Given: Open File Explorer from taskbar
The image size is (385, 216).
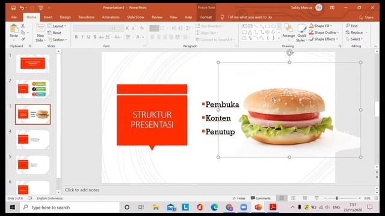Looking at the screenshot, I should pyautogui.click(x=156, y=208).
